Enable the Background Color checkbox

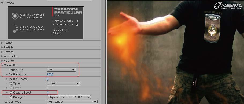click(x=77, y=25)
